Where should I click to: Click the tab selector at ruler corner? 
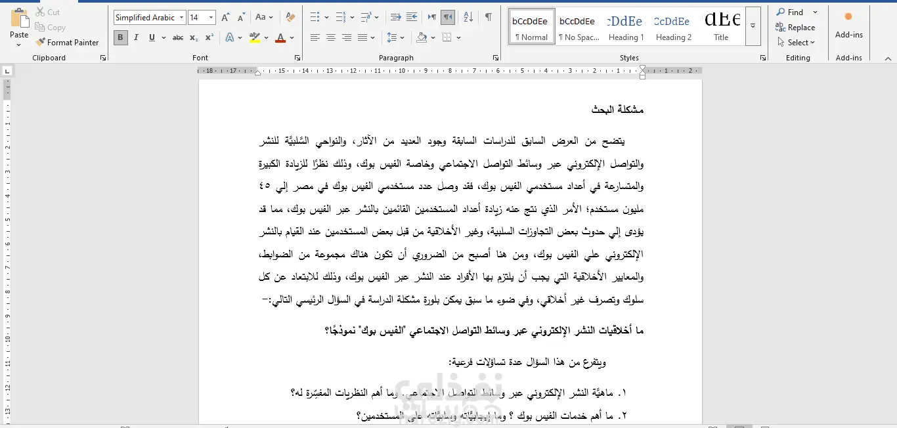click(x=7, y=71)
